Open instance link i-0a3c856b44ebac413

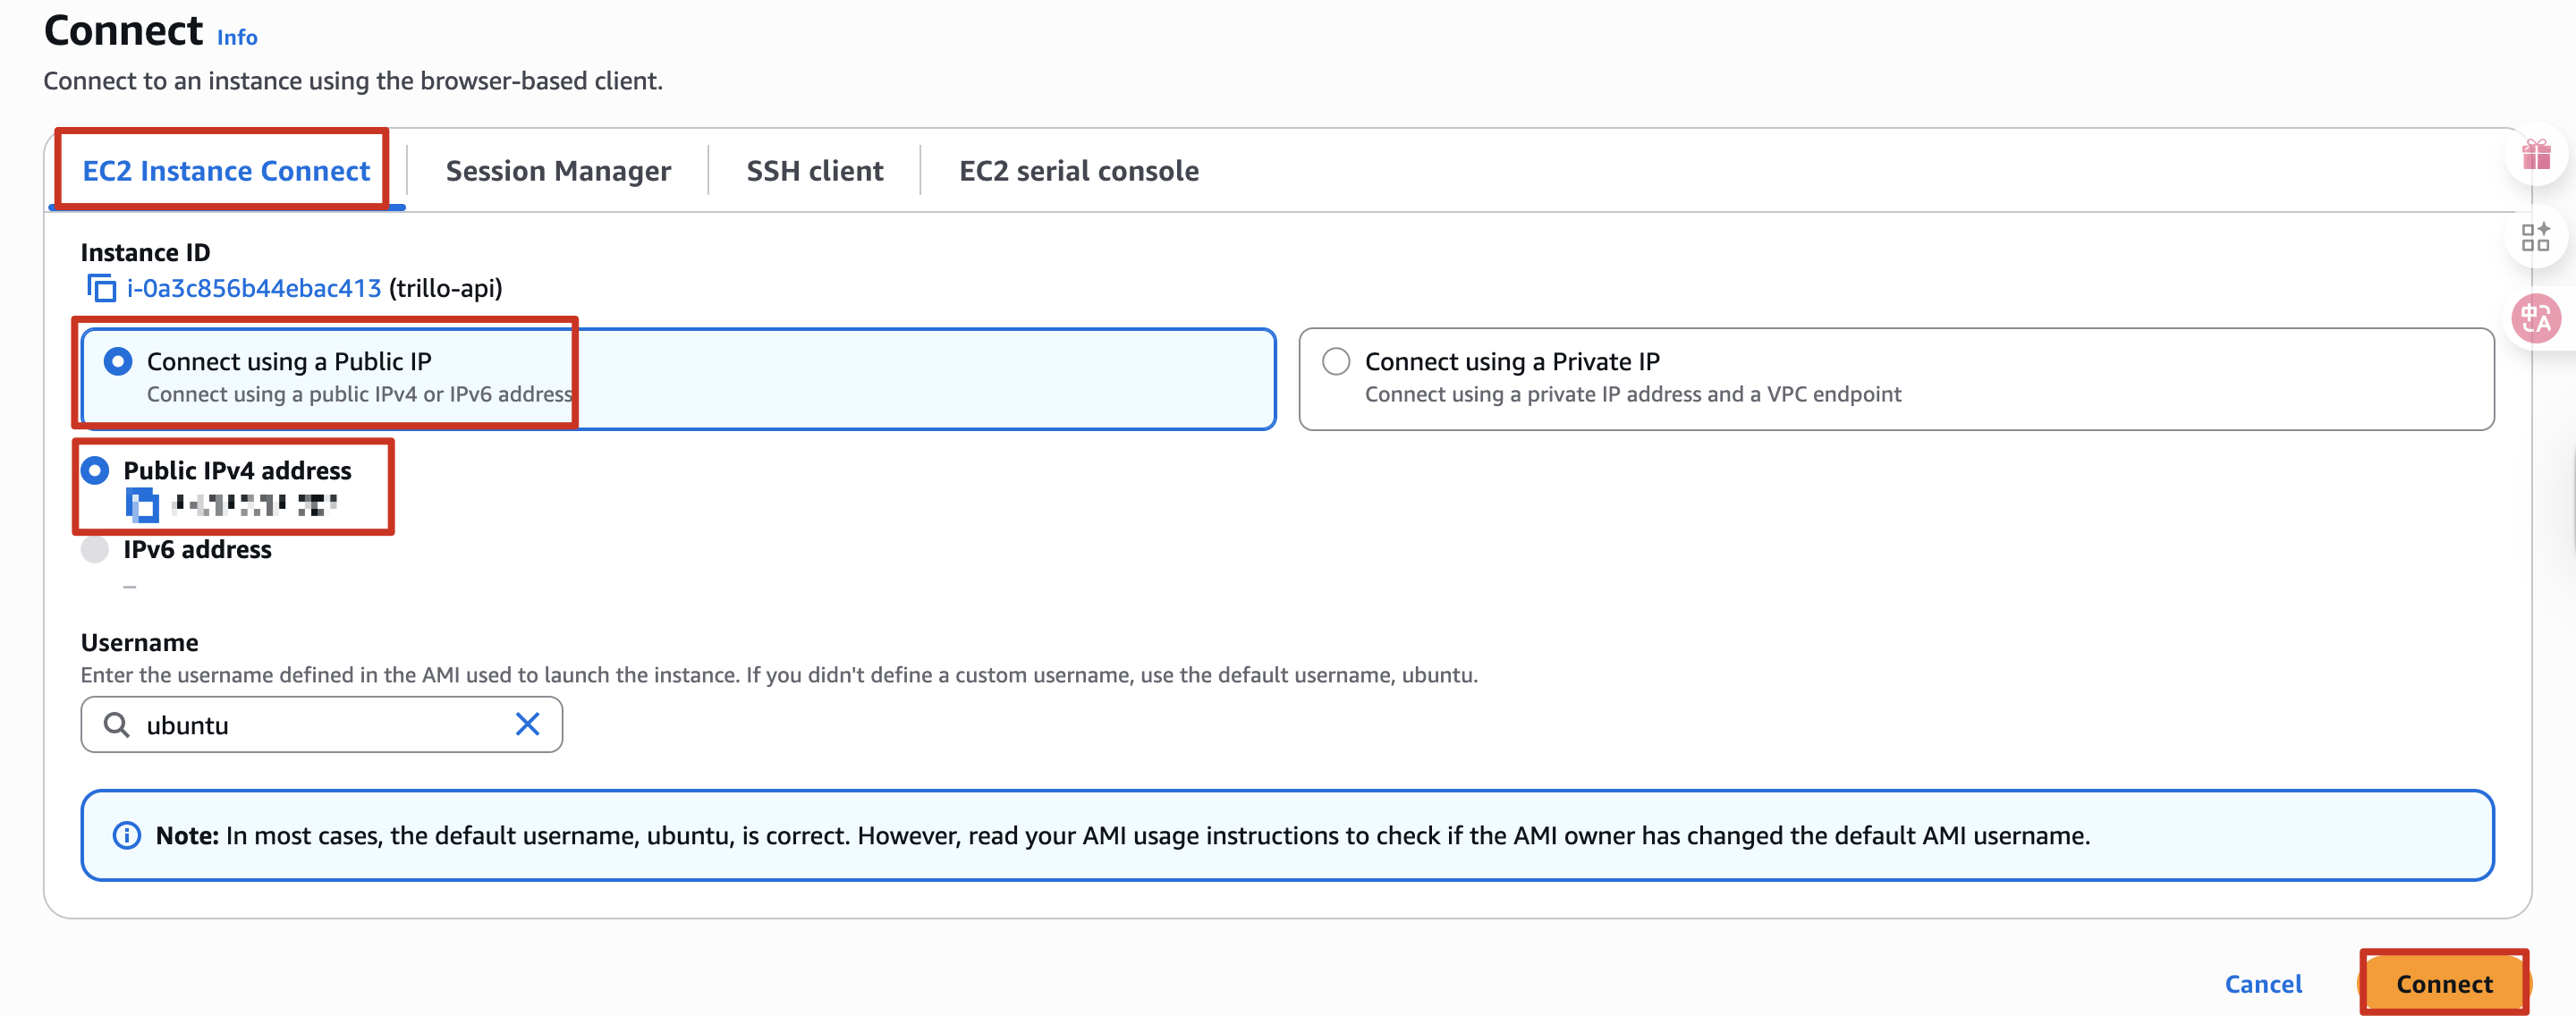click(254, 289)
